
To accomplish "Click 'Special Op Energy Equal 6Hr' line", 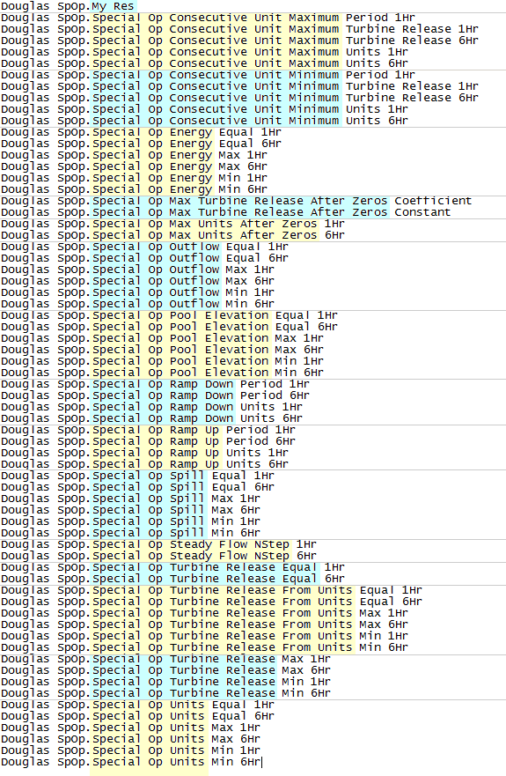I will (141, 144).
